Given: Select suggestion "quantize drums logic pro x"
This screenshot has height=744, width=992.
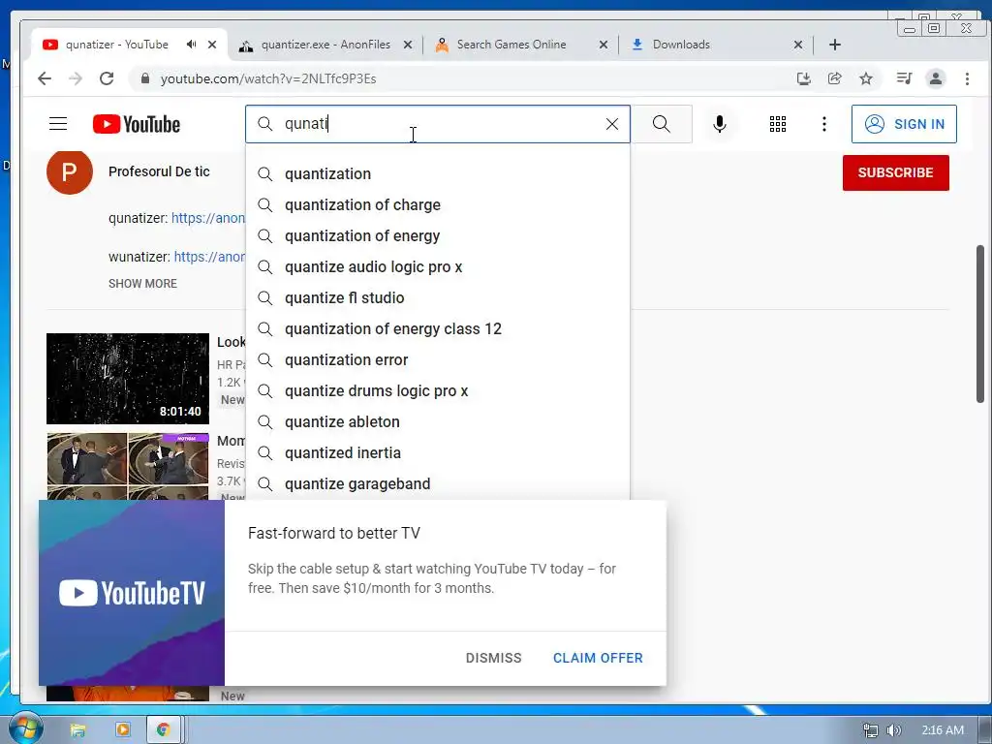Looking at the screenshot, I should coord(438,391).
